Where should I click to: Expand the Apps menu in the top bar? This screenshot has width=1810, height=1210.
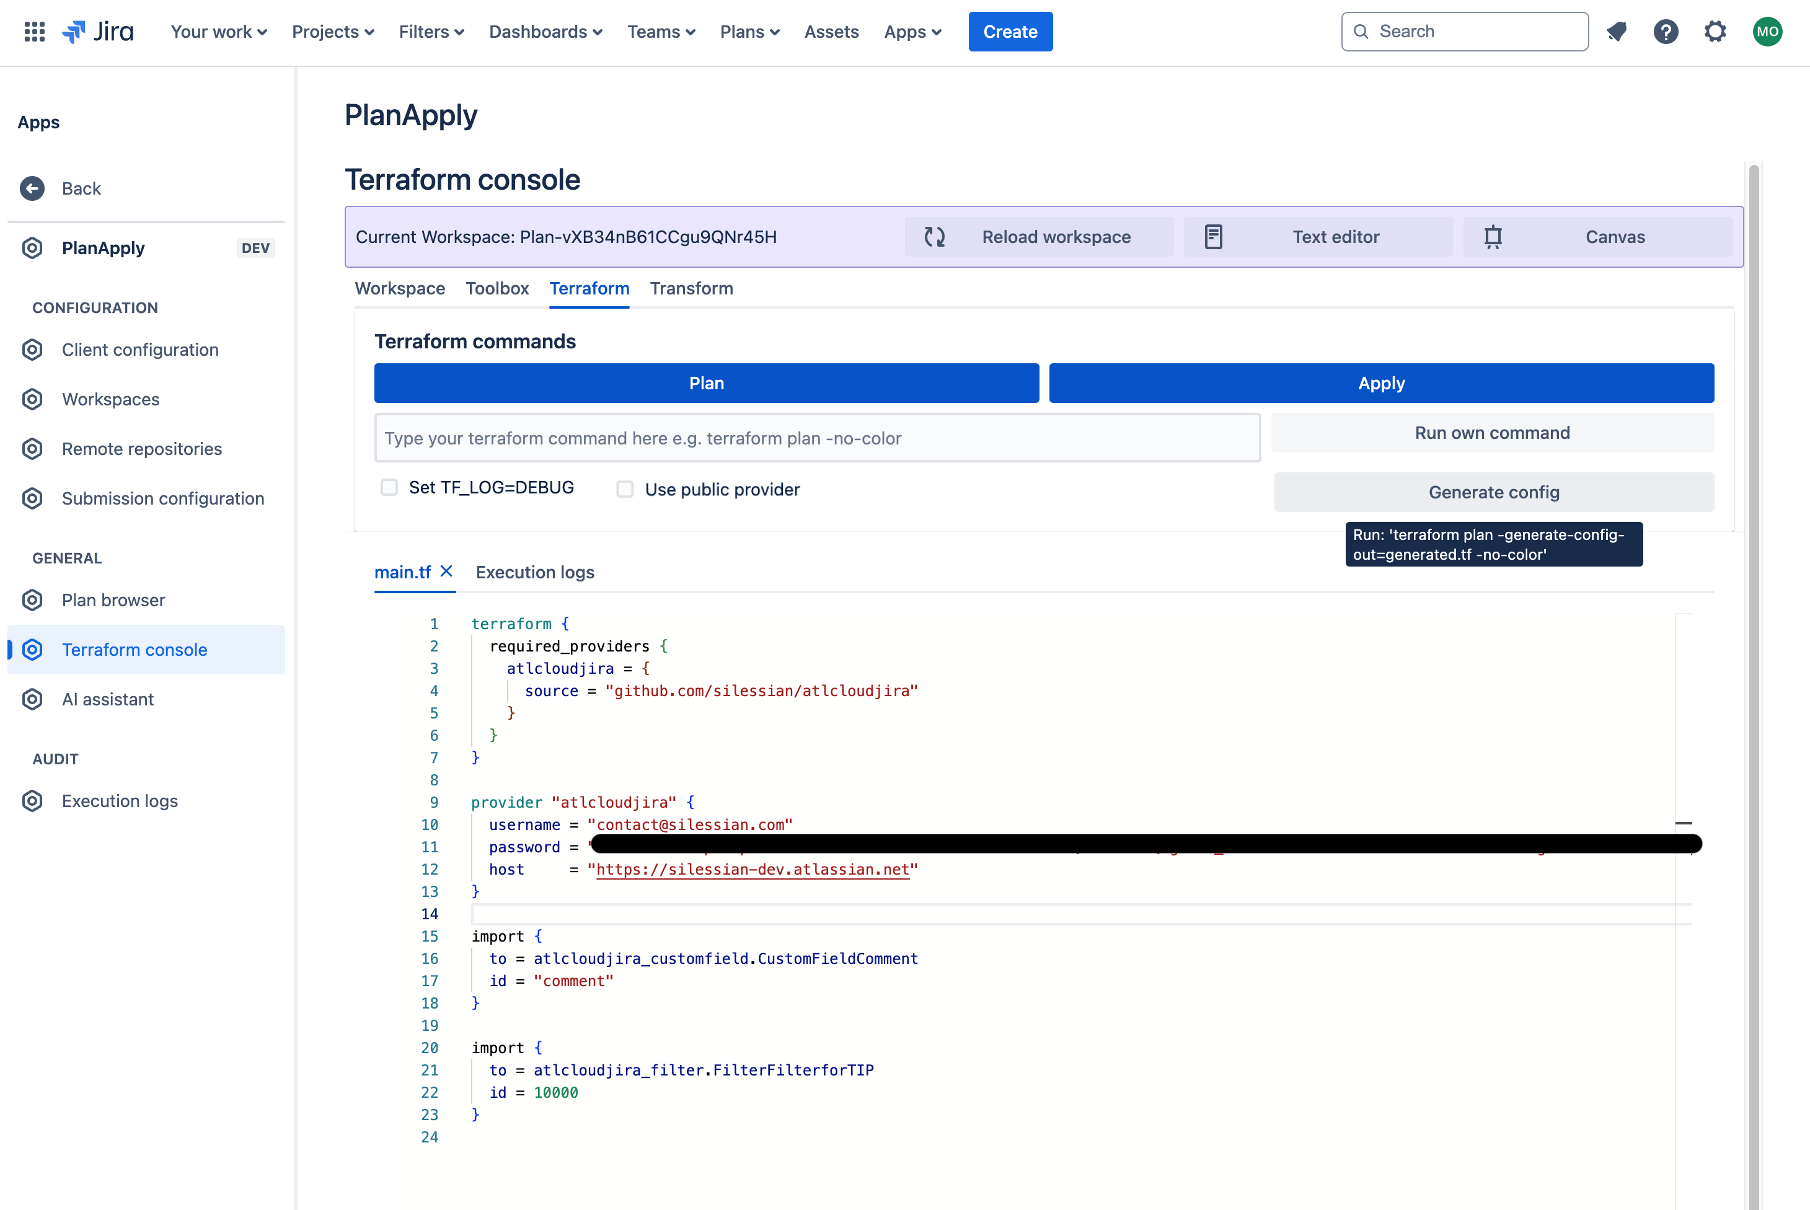pyautogui.click(x=912, y=32)
